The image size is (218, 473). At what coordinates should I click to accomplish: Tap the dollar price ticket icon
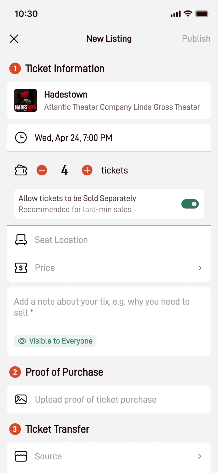(21, 268)
